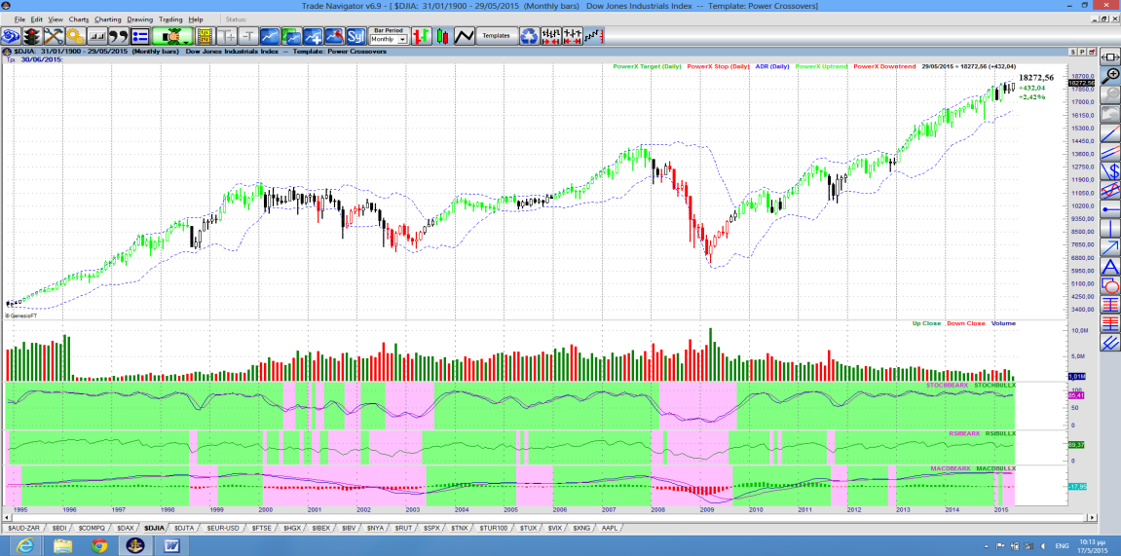
Task: Click the blue swirl icon in toolbar
Action: [11, 36]
